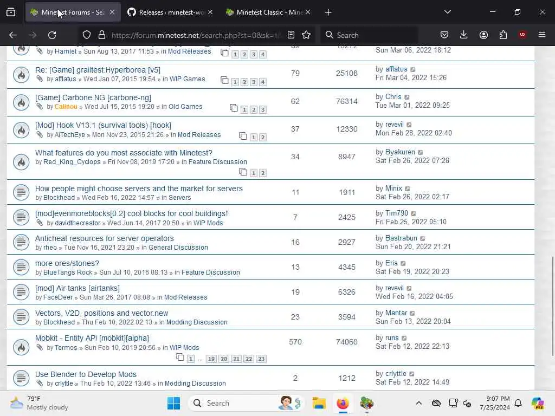The height and width of the screenshot is (416, 555).
Task: Open the notifications bell in system tray
Action: coord(518,403)
